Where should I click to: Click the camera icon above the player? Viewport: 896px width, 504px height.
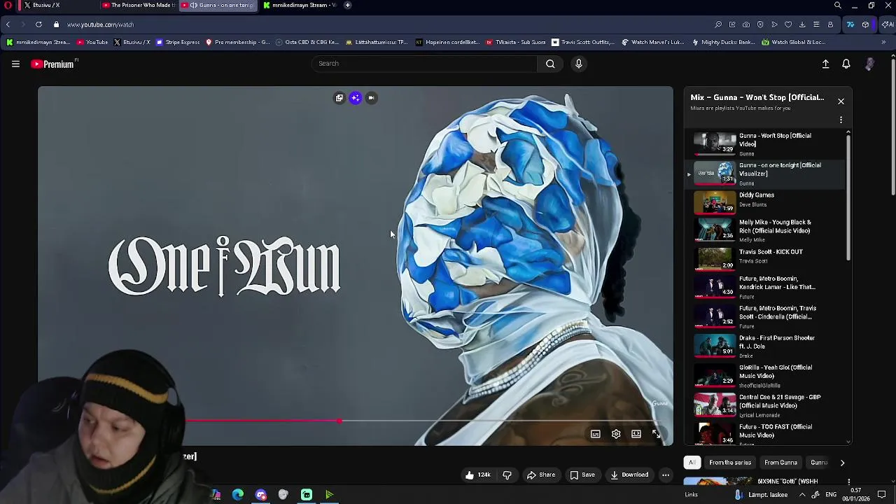[372, 98]
